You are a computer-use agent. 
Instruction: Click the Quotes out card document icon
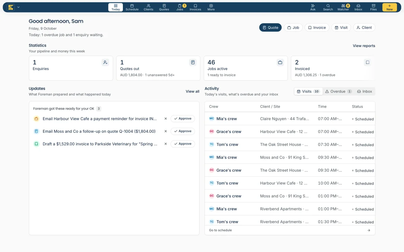(x=193, y=62)
